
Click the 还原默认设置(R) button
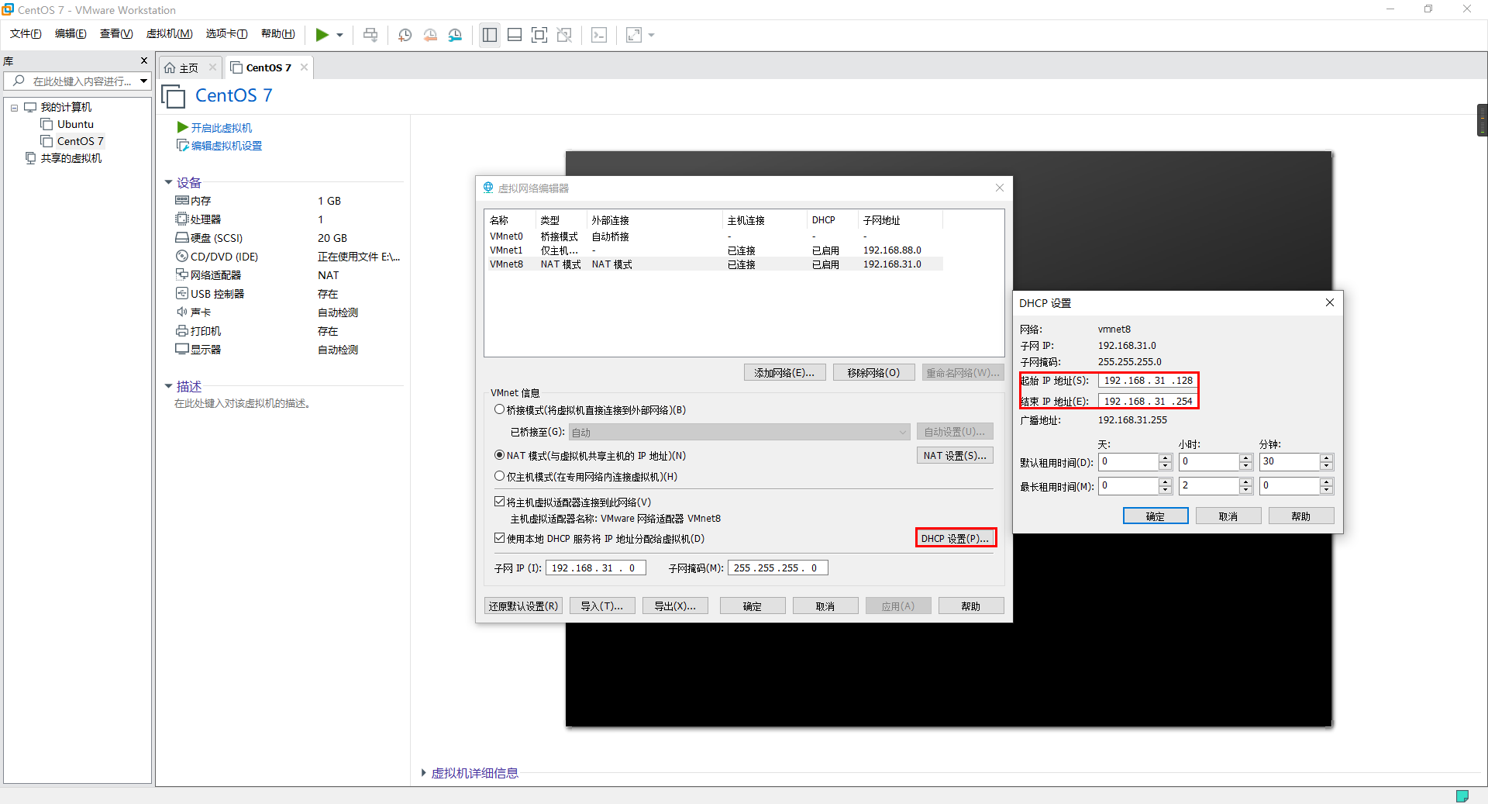(x=524, y=606)
